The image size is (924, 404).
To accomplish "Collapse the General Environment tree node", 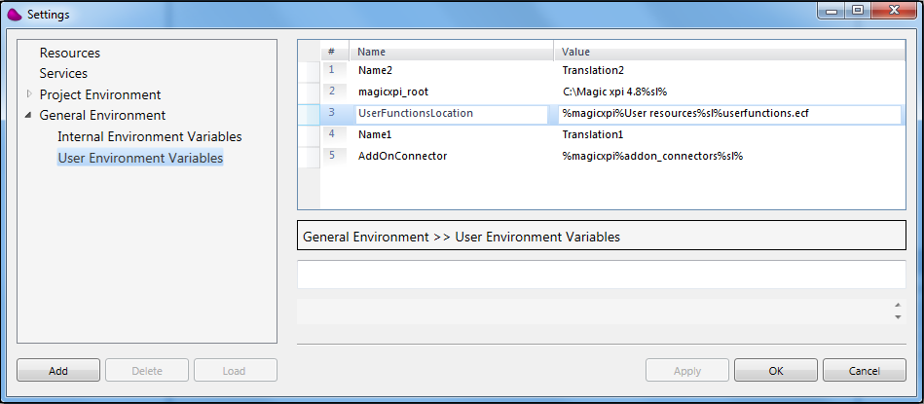I will tap(29, 116).
